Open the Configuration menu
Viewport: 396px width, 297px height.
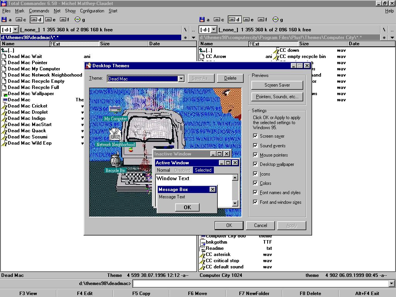[x=92, y=11]
